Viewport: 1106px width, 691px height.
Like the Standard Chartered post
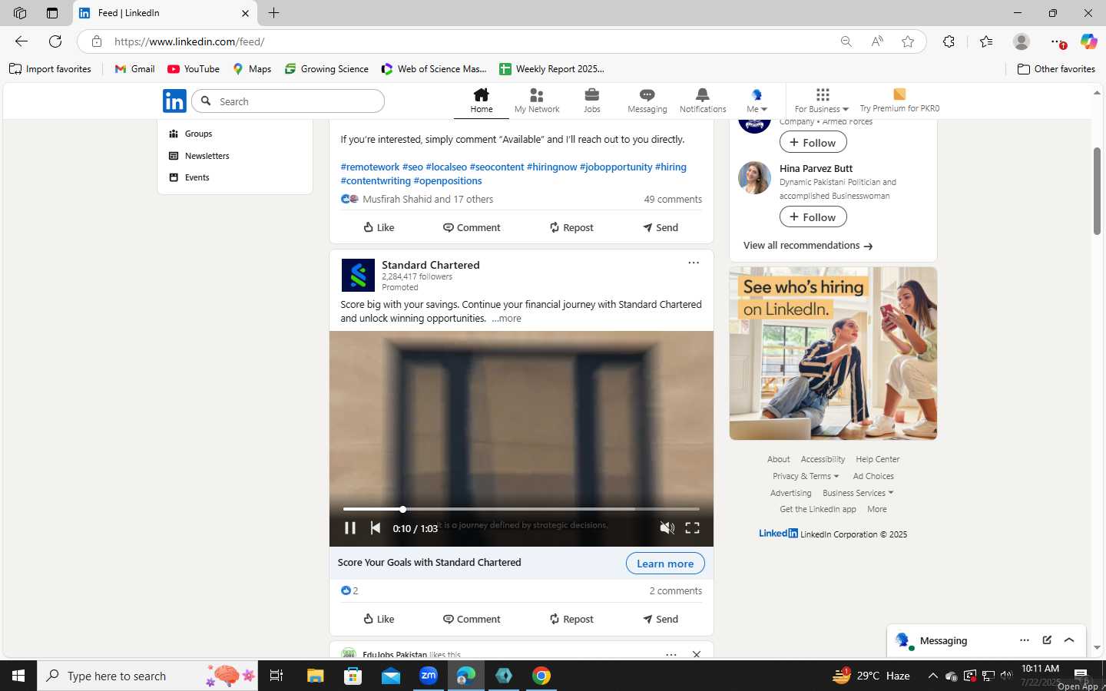[x=379, y=619]
